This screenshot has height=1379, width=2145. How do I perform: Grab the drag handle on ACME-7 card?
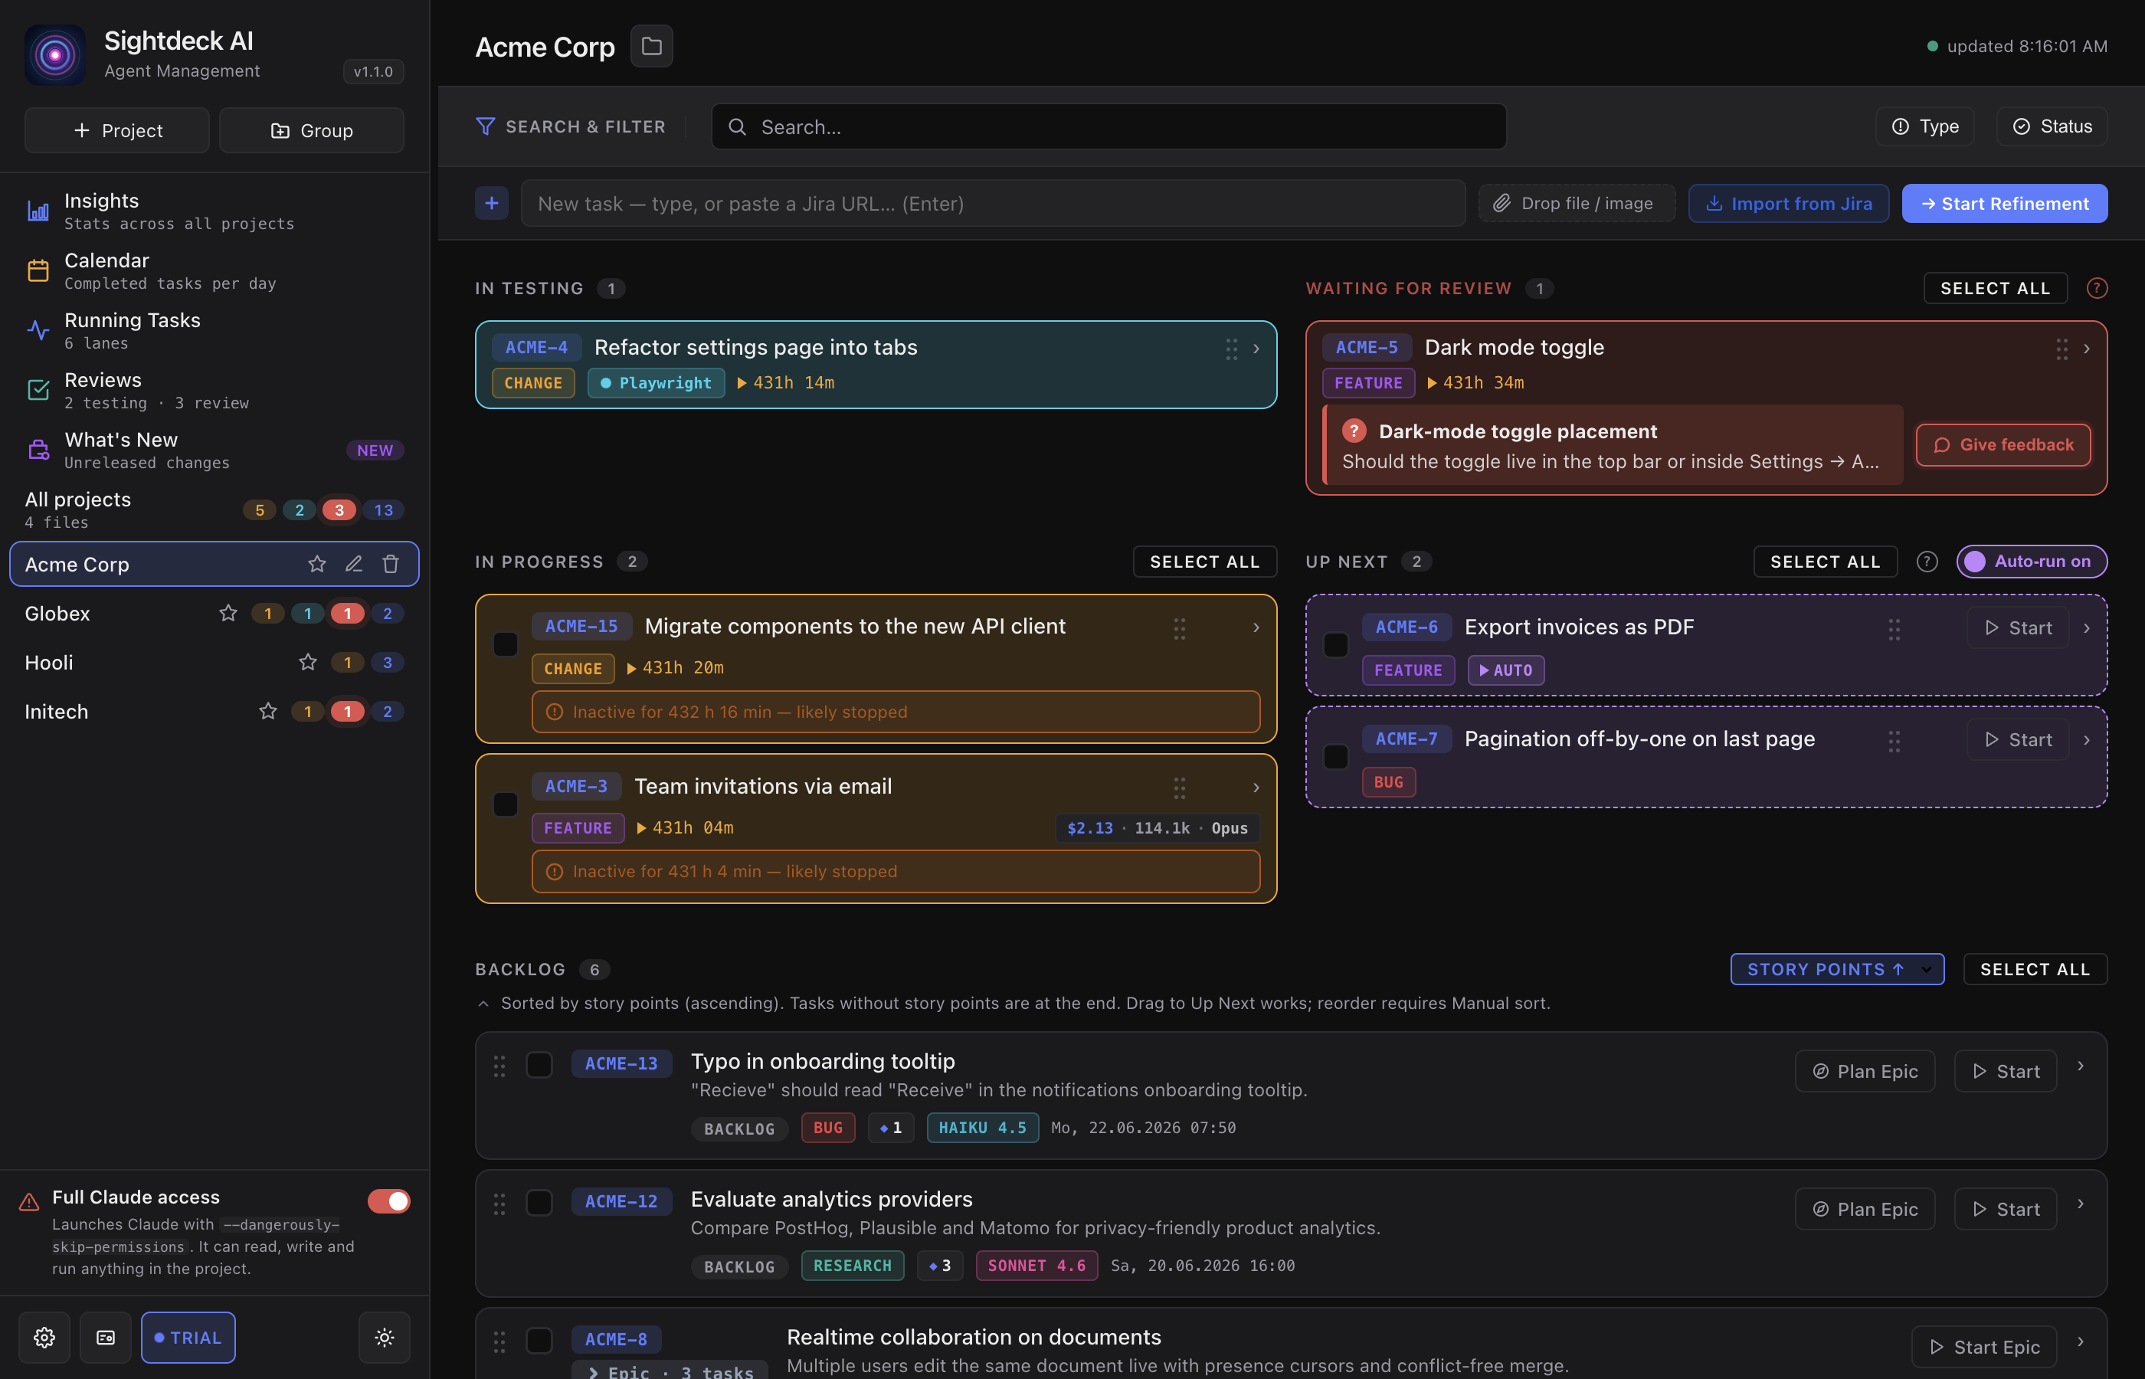[1894, 741]
